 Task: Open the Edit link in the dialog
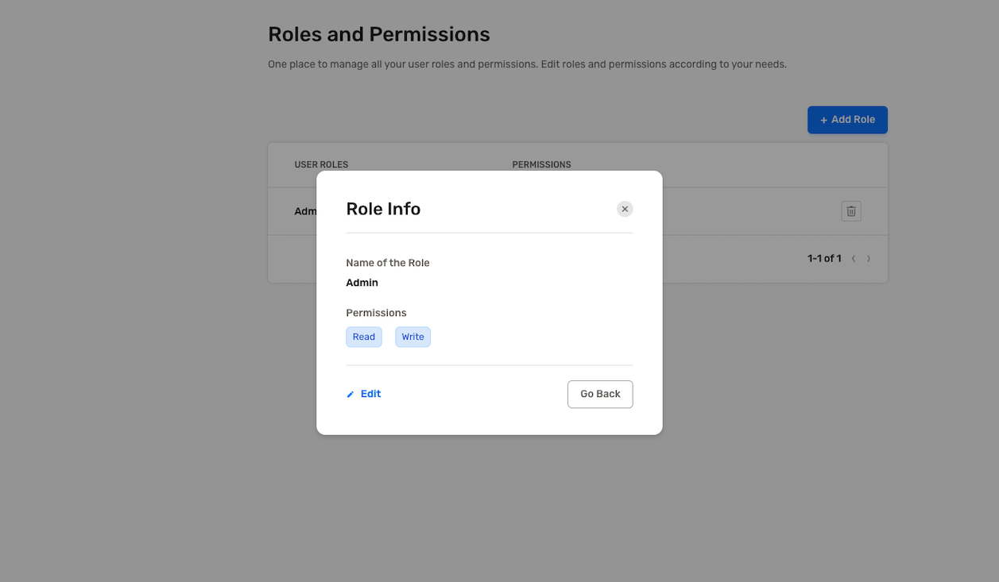click(x=370, y=394)
